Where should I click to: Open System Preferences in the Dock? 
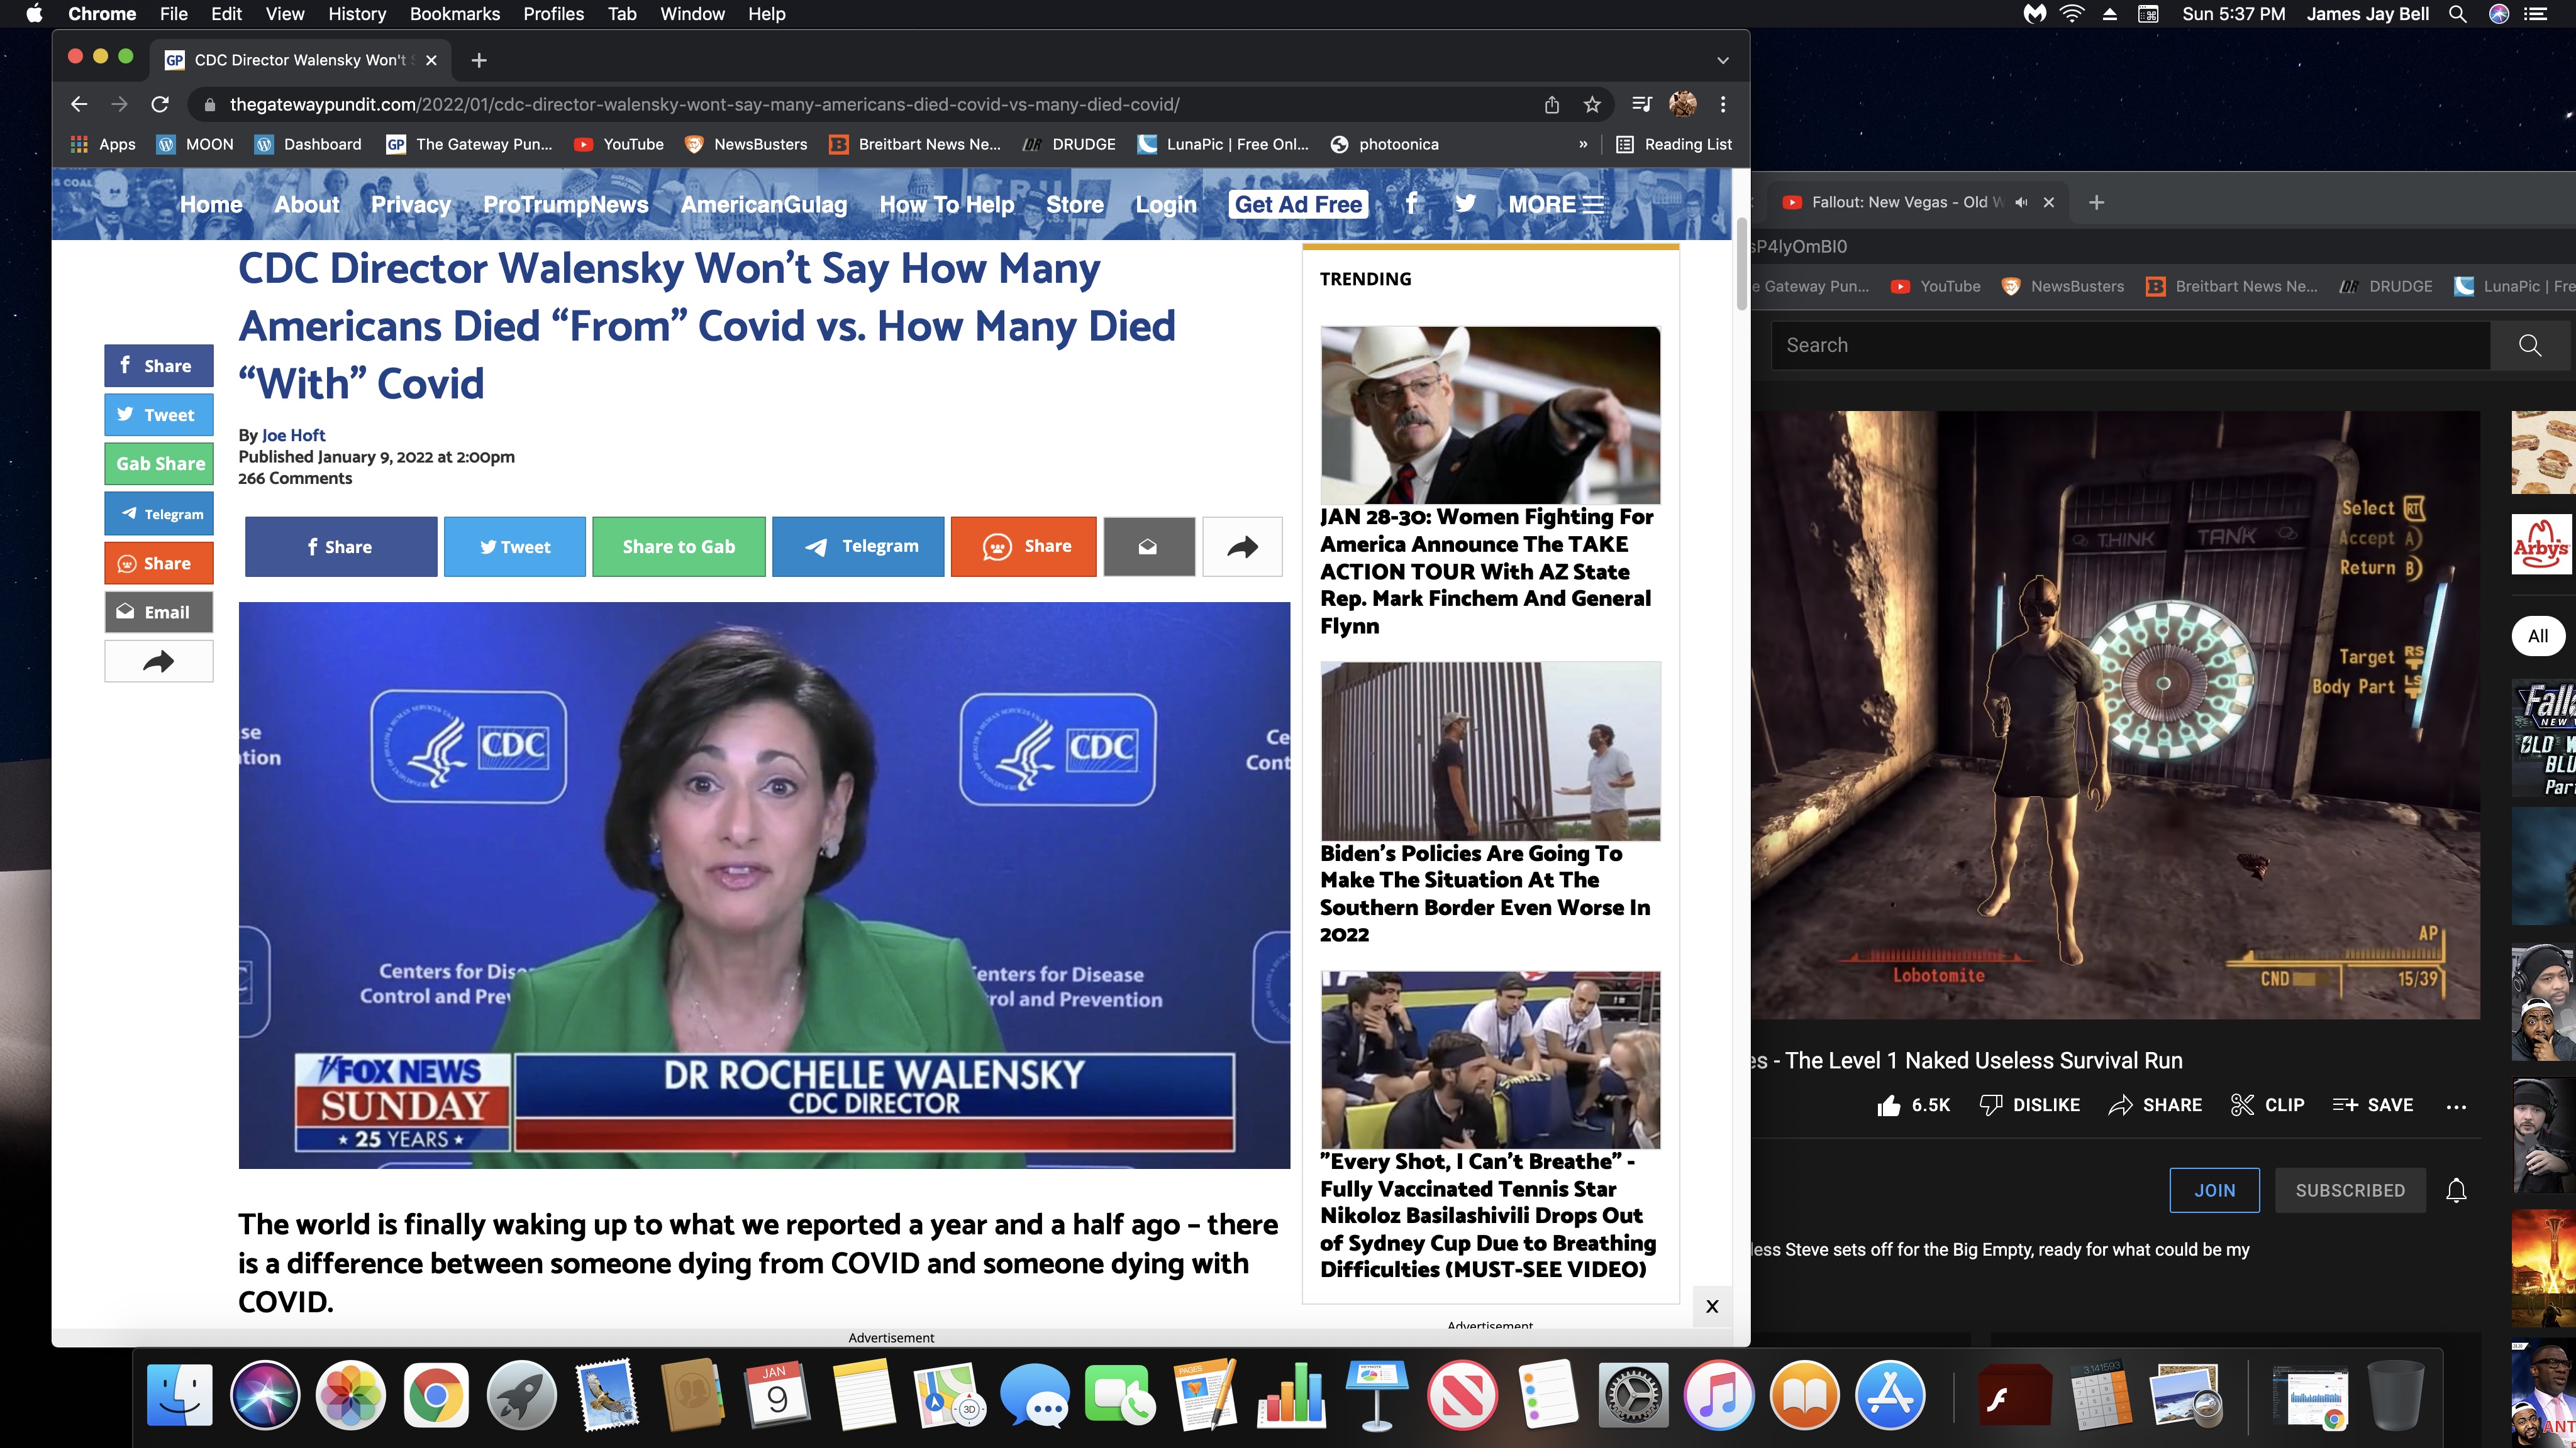tap(1633, 1395)
